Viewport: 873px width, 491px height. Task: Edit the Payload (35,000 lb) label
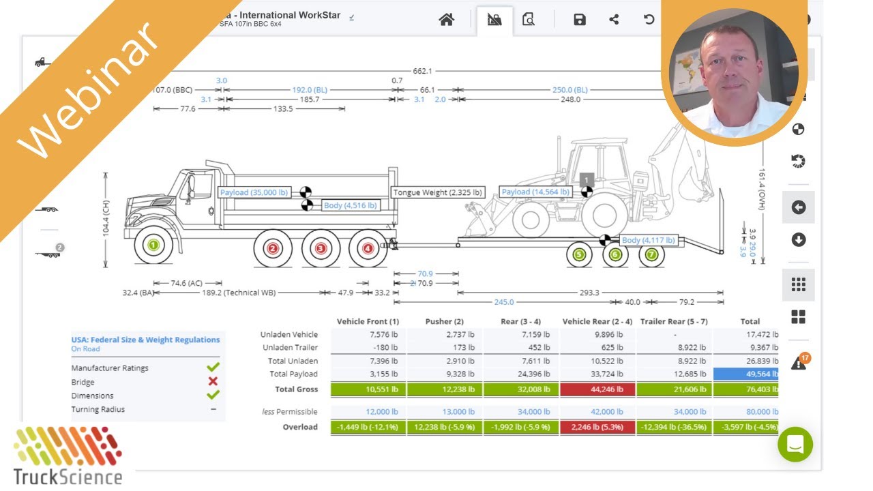pos(254,192)
